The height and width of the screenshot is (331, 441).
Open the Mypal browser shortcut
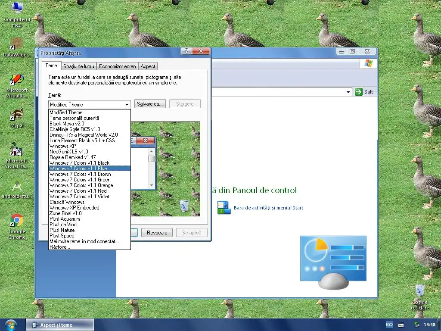17,118
